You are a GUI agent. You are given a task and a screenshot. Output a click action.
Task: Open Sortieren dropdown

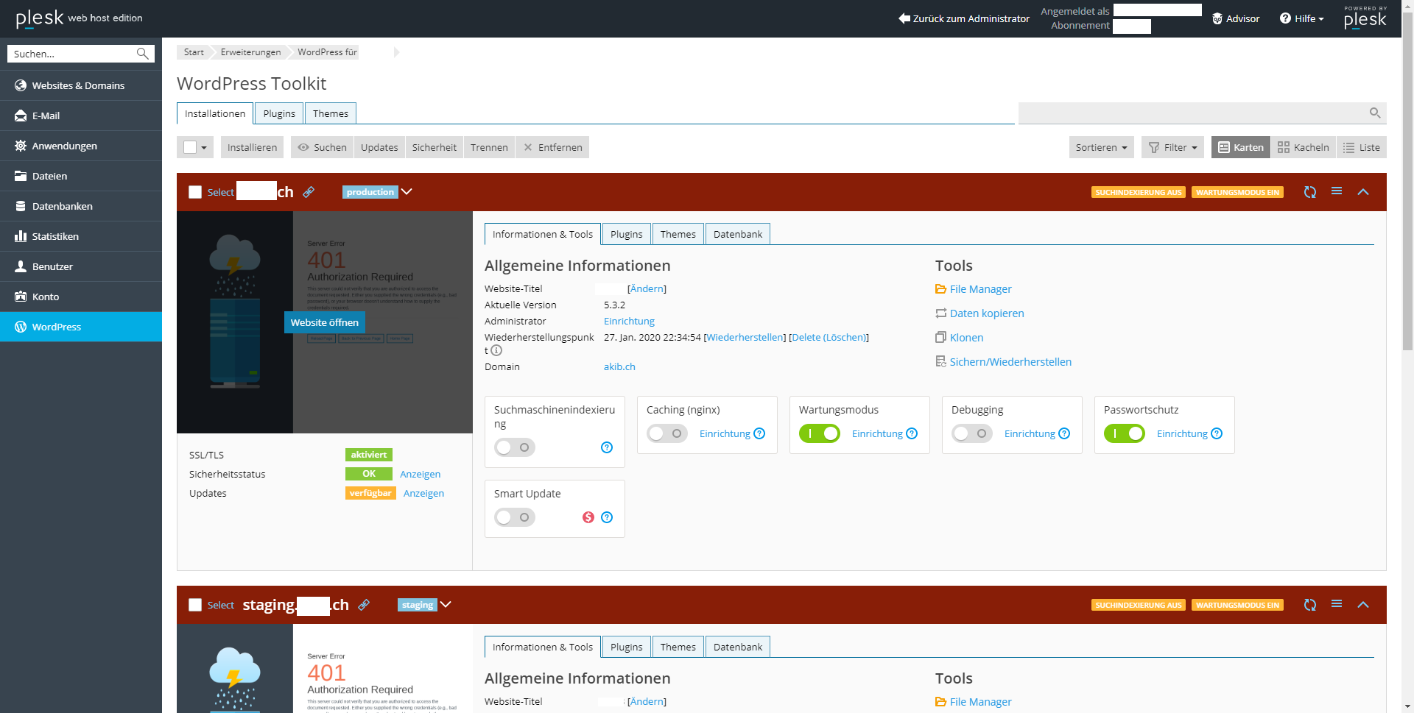(x=1102, y=147)
